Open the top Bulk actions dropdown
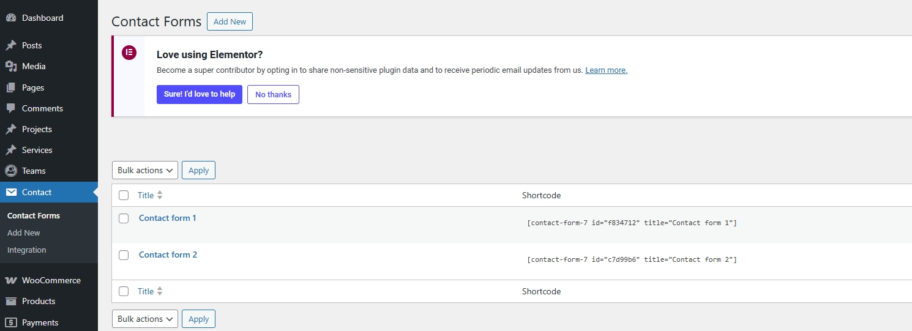This screenshot has height=331, width=912. (x=145, y=170)
